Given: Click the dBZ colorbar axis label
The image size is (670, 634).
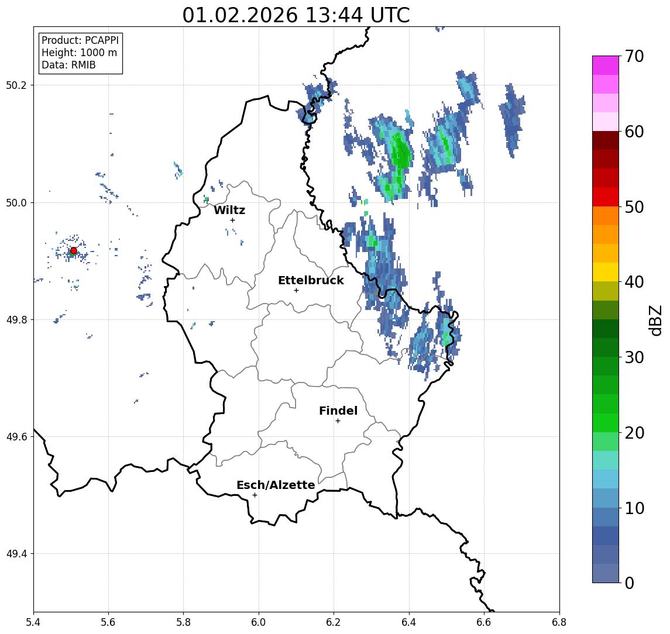Looking at the screenshot, I should [x=655, y=321].
